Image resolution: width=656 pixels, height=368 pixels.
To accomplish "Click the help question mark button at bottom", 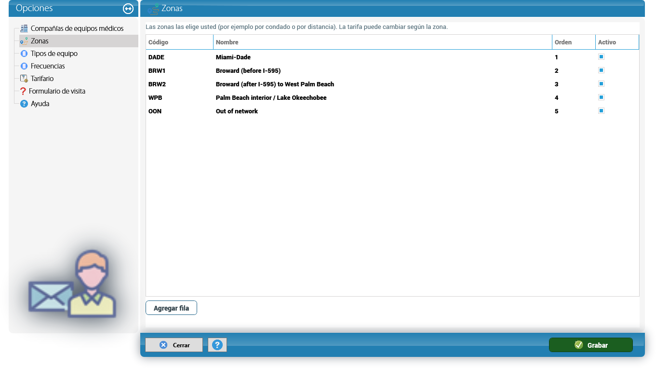I will [x=217, y=345].
